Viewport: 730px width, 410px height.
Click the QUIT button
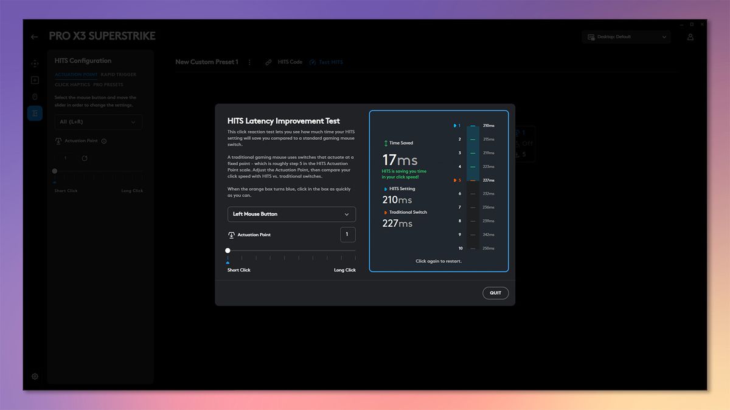point(496,293)
